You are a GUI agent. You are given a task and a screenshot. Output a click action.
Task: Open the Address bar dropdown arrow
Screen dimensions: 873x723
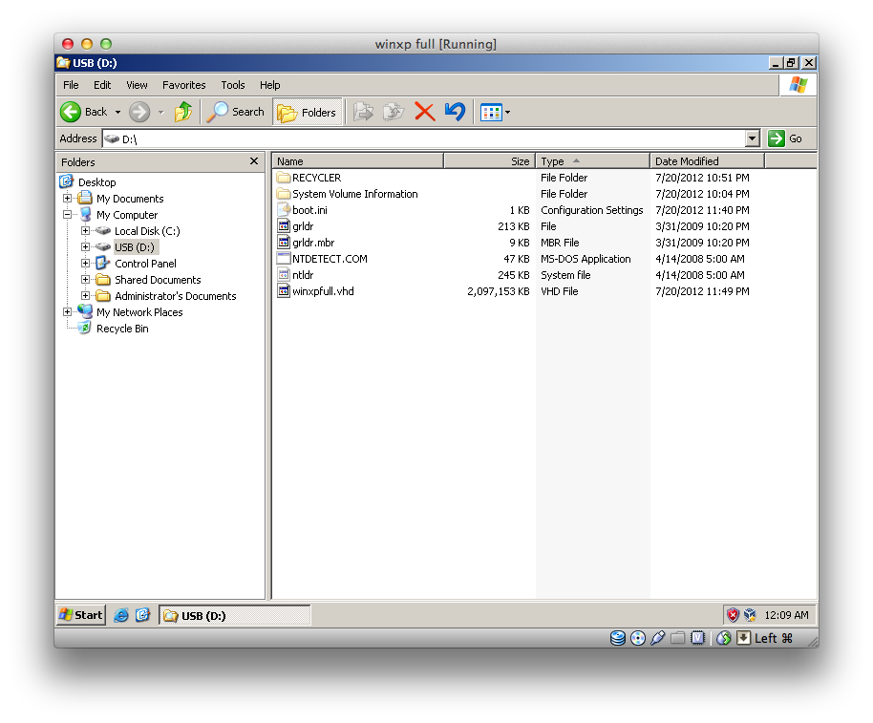point(753,138)
